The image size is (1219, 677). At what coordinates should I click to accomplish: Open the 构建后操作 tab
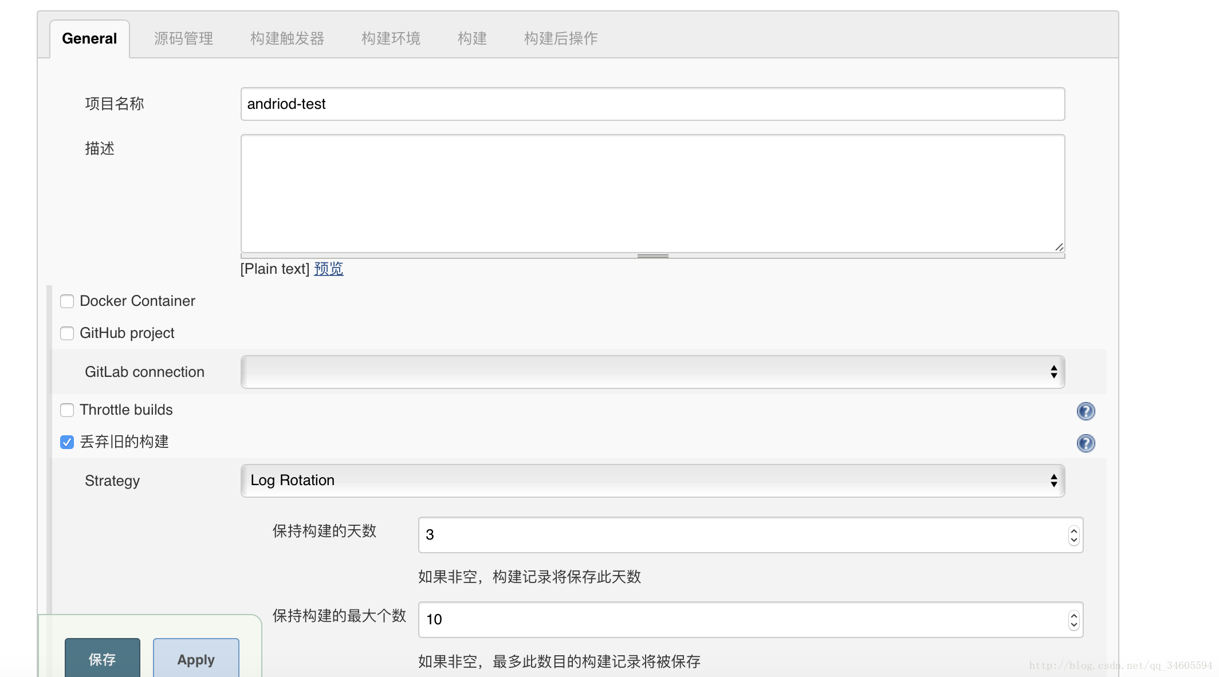[x=560, y=38]
